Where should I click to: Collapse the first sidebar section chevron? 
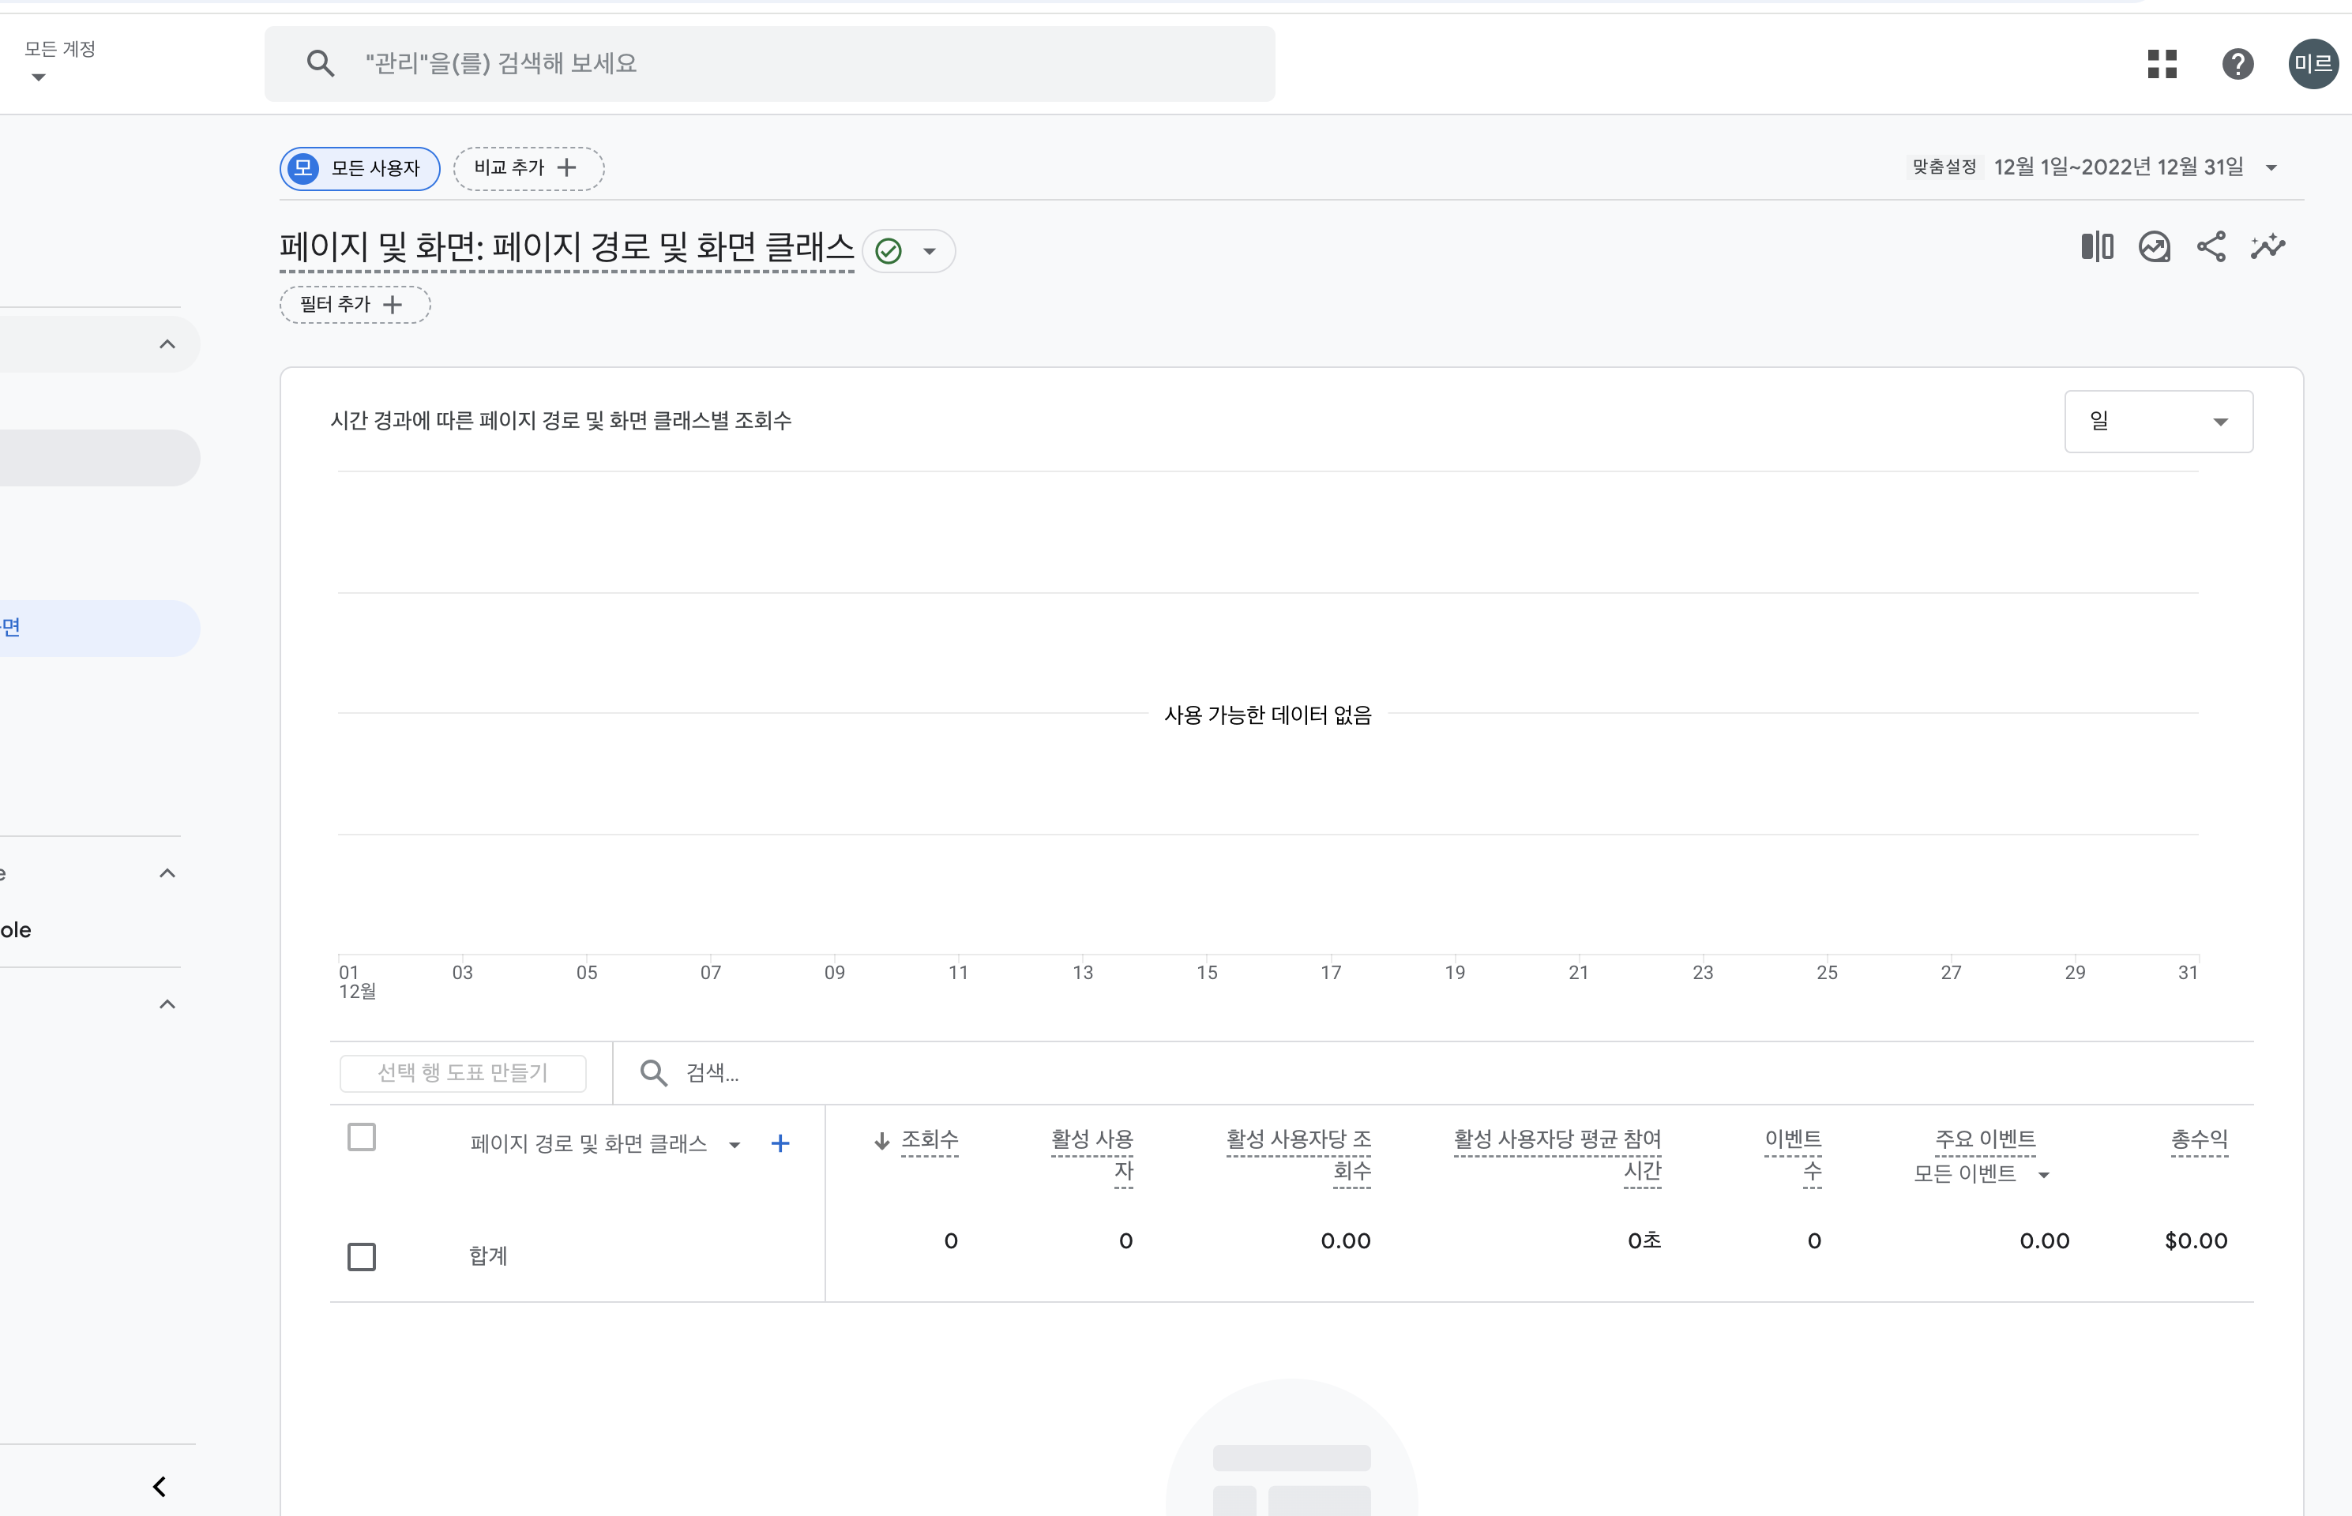[x=167, y=344]
